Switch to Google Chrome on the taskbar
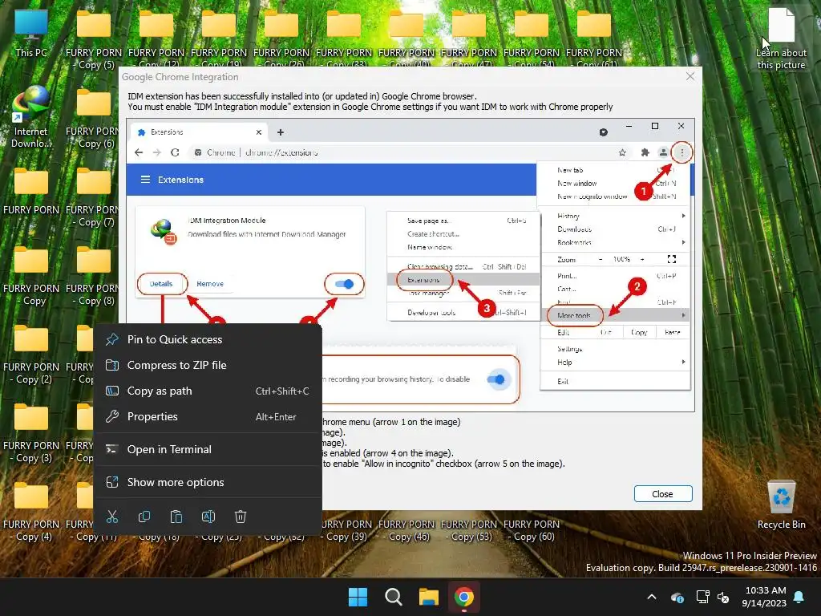Image resolution: width=821 pixels, height=616 pixels. tap(464, 597)
